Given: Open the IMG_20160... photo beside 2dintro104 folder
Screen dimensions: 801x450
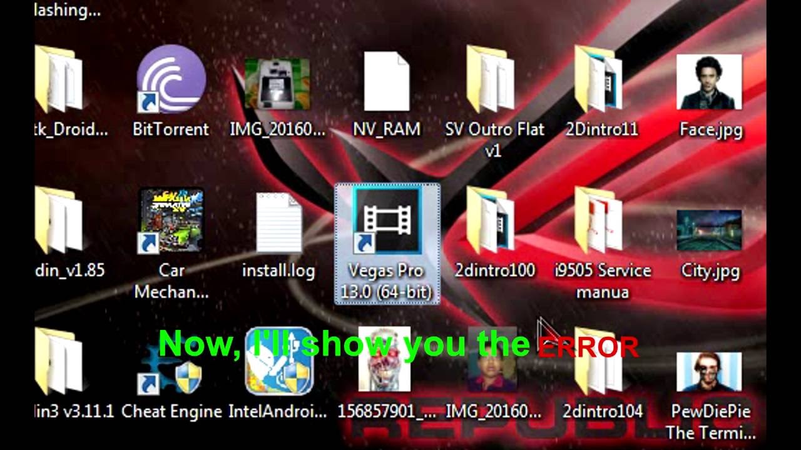Looking at the screenshot, I should point(494,374).
